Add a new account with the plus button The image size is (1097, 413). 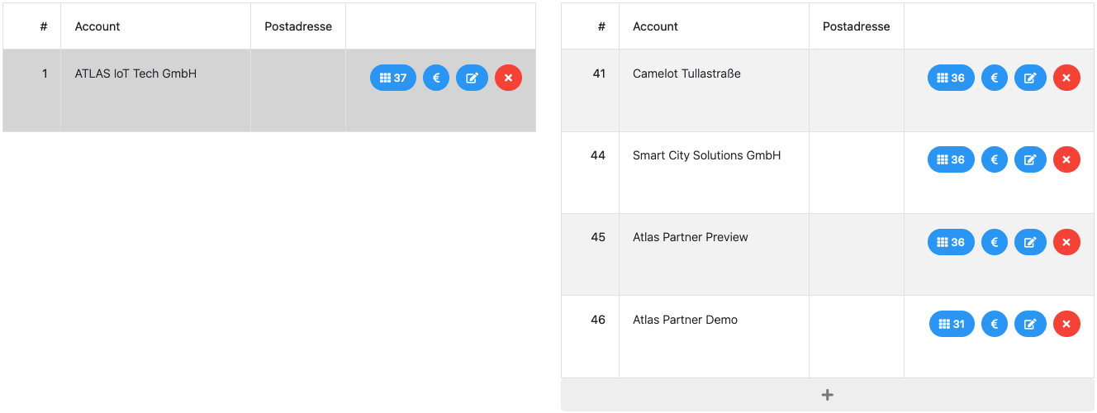(x=827, y=395)
